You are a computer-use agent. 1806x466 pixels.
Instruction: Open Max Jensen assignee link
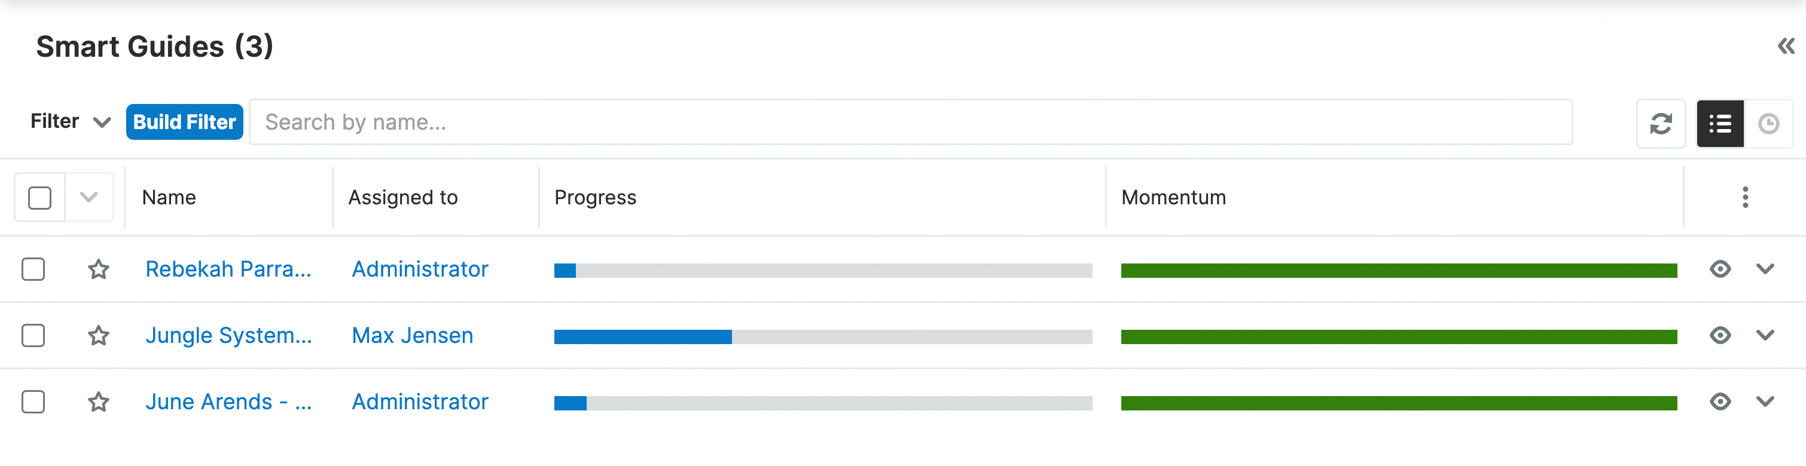click(x=412, y=336)
